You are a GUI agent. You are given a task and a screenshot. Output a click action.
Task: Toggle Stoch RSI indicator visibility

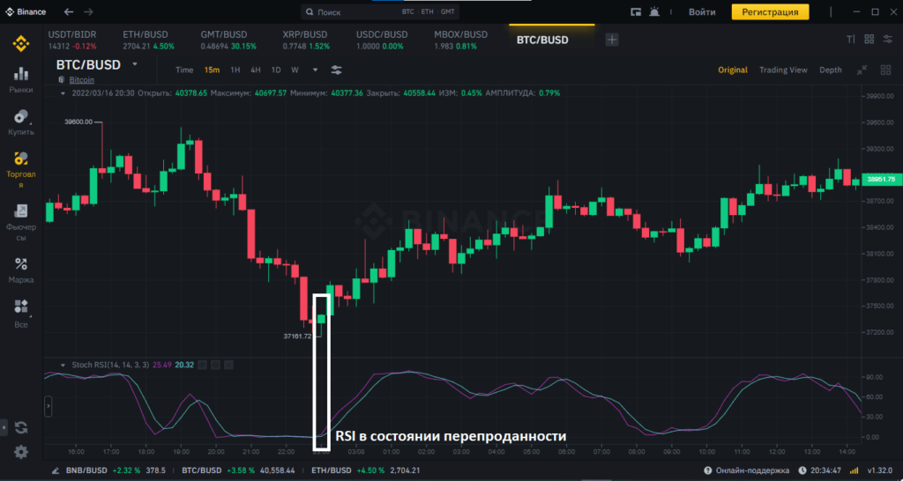coord(202,365)
